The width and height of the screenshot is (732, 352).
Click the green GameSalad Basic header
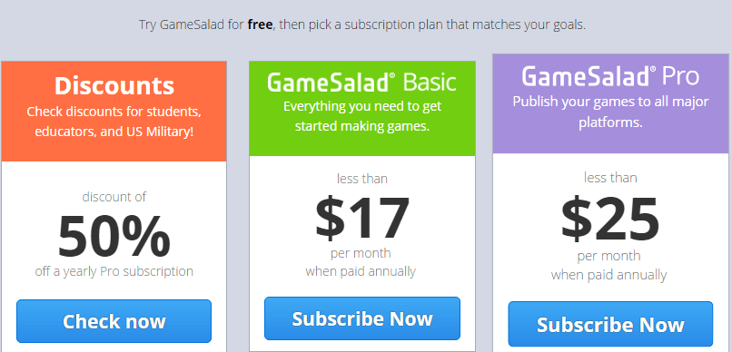[x=362, y=109]
